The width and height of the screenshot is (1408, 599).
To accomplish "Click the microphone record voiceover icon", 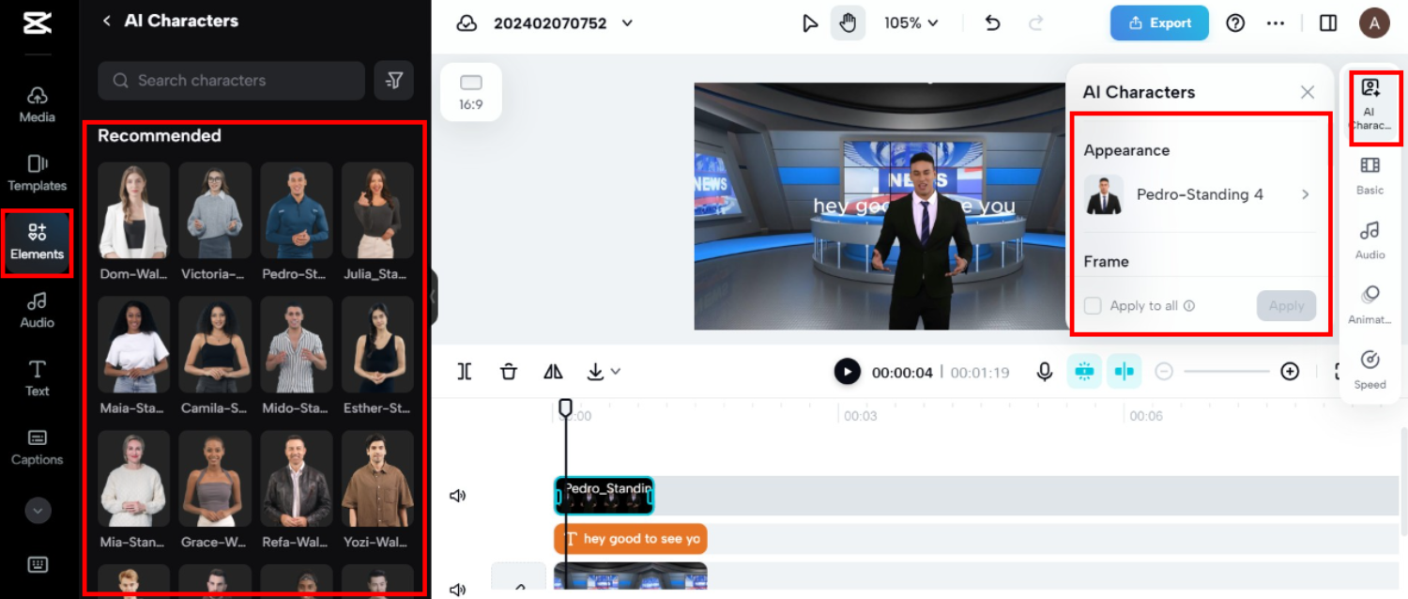I will pos(1044,372).
